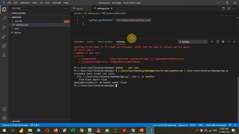Screen dimensions: 239x134
Task: Close the settings.json editor tab
Action: tap(112, 8)
